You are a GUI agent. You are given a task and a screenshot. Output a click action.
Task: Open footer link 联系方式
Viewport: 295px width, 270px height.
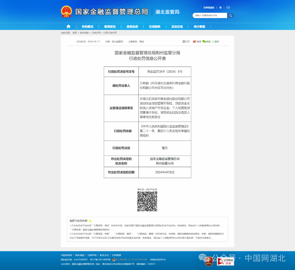point(104,255)
